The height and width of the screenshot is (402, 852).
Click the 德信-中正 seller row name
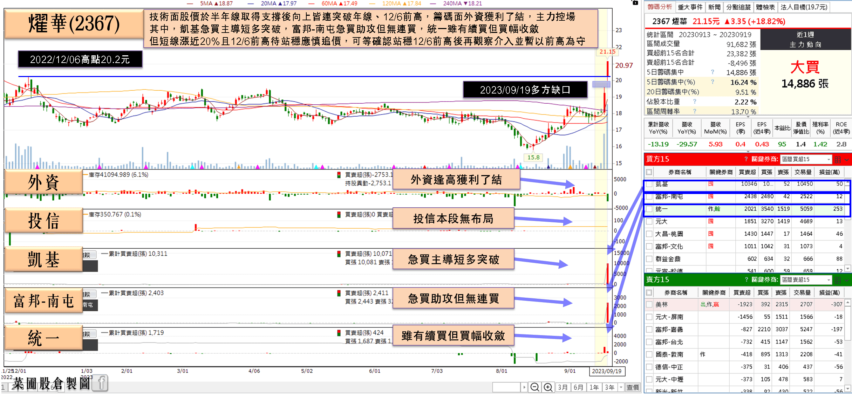[669, 367]
